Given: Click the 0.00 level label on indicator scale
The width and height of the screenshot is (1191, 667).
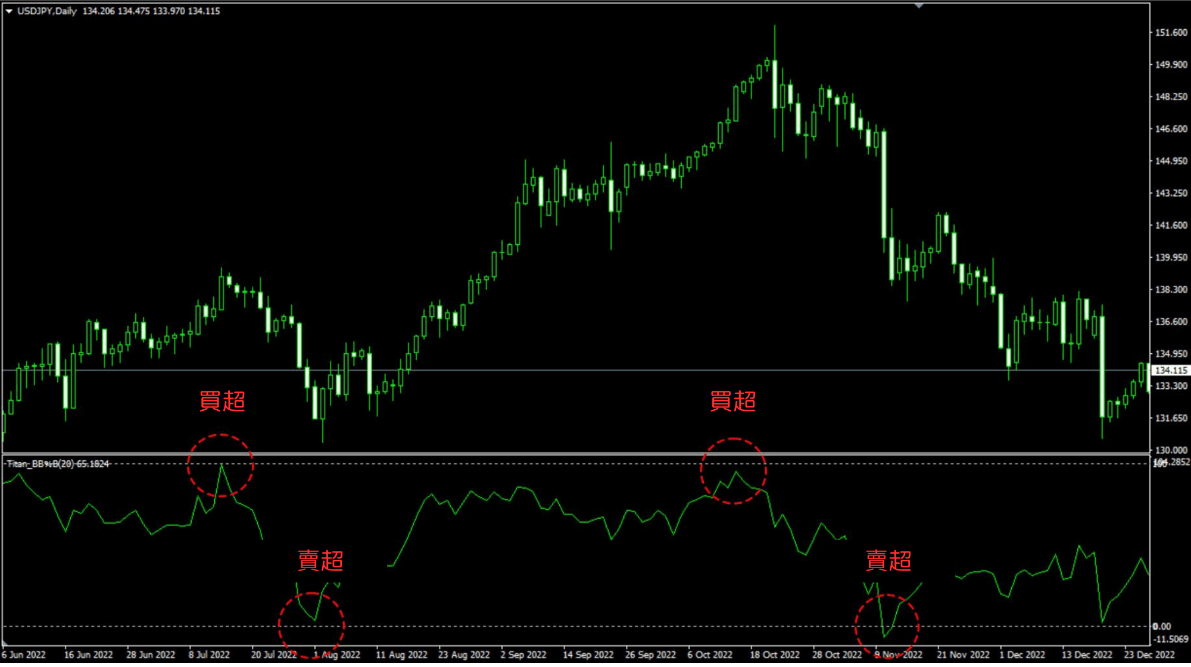Looking at the screenshot, I should tap(1162, 627).
